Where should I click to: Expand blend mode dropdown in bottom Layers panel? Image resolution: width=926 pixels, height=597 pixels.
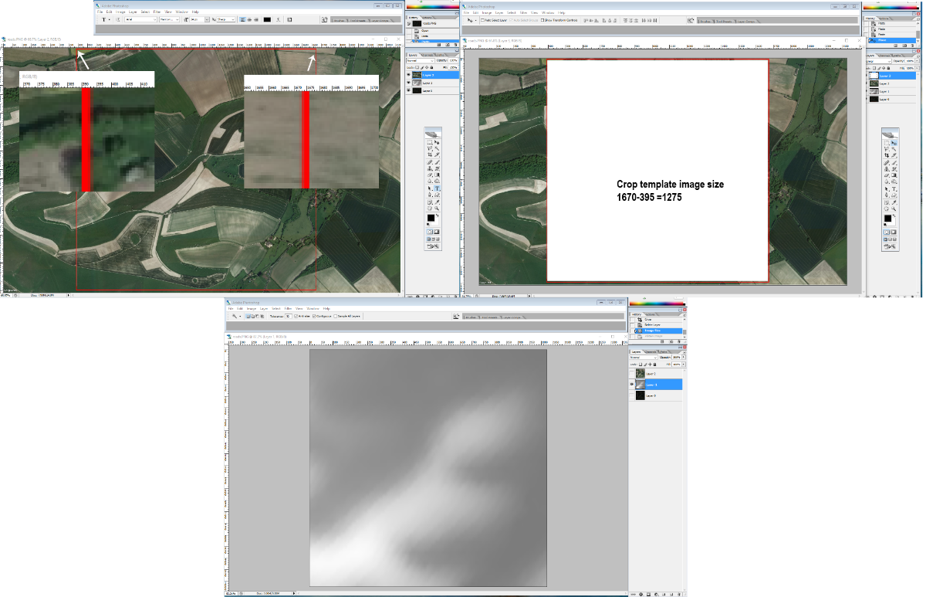click(x=644, y=358)
